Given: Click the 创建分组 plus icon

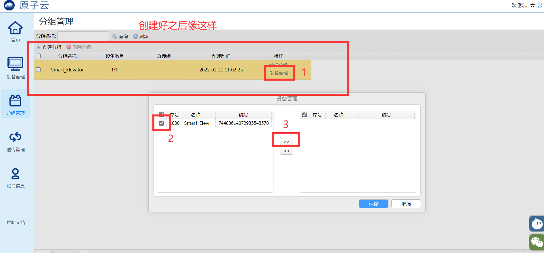Looking at the screenshot, I should (x=39, y=47).
